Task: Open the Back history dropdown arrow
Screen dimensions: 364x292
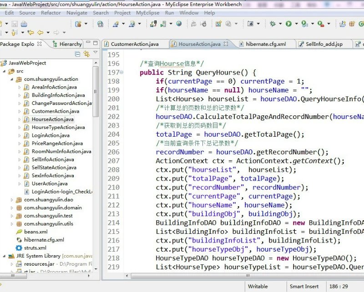Action: click(48, 32)
